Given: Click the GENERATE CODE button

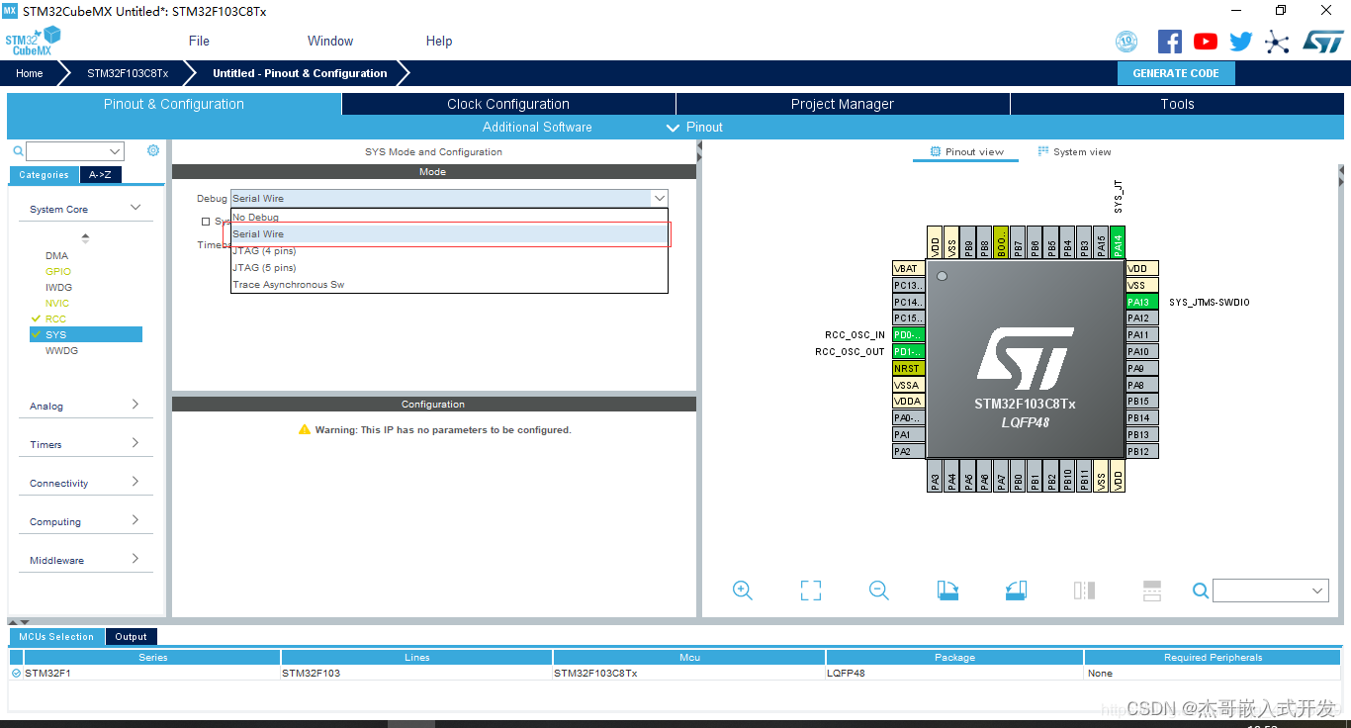Looking at the screenshot, I should click(1176, 72).
